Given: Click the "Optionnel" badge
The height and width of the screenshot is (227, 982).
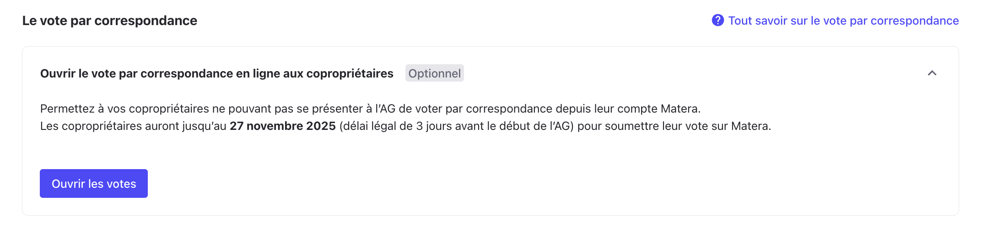Looking at the screenshot, I should coord(434,73).
